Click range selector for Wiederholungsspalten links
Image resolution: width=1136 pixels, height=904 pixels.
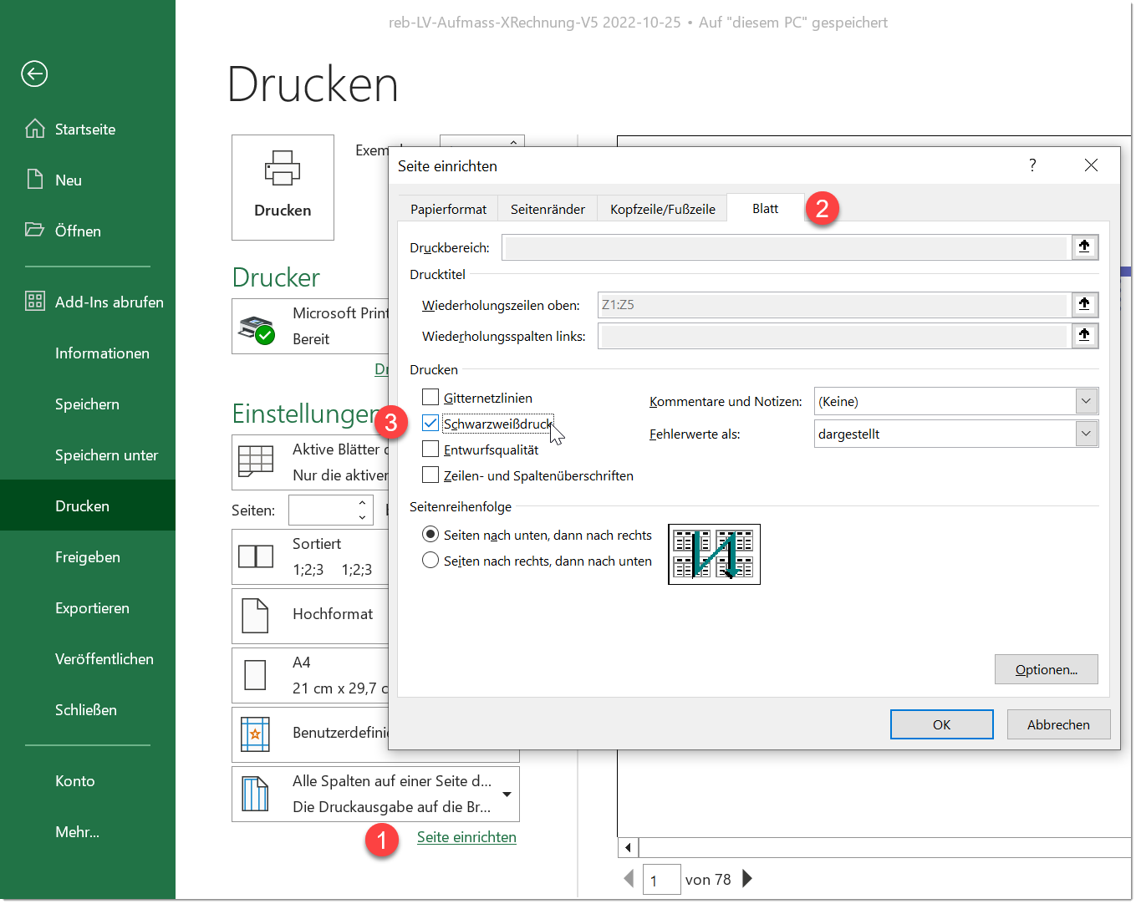(x=1084, y=335)
